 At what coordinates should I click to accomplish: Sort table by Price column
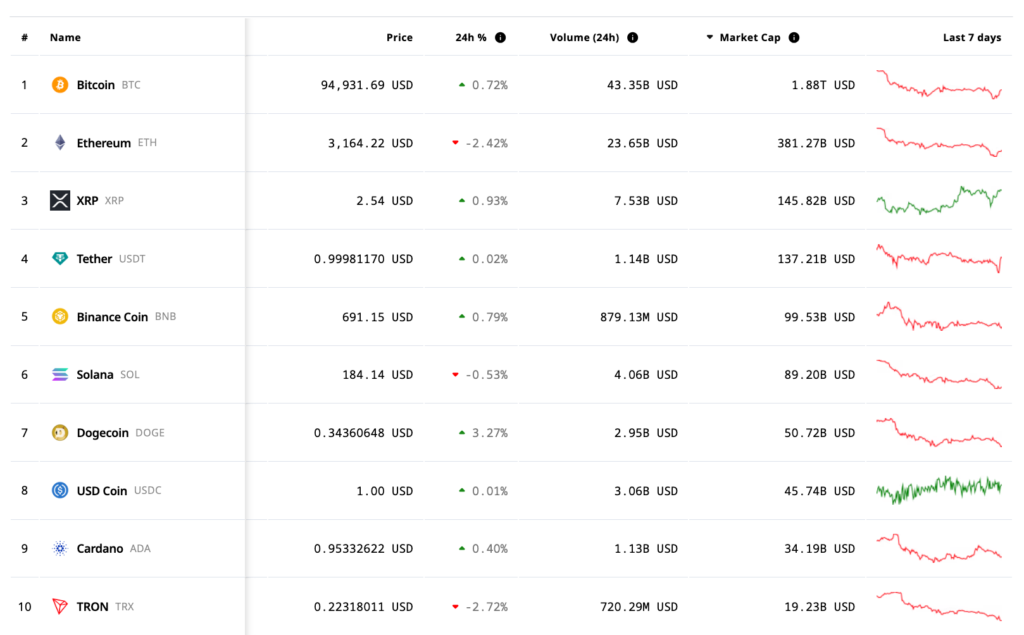pyautogui.click(x=399, y=37)
